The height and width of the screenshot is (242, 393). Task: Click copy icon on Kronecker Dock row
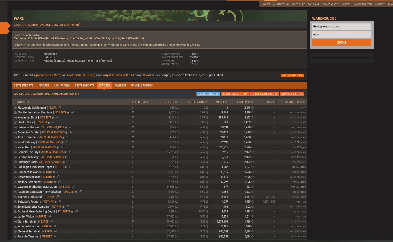pyautogui.click(x=57, y=117)
